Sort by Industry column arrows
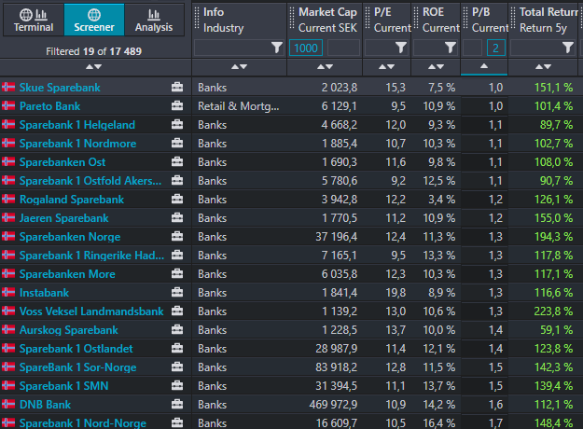583x429 pixels. point(239,67)
